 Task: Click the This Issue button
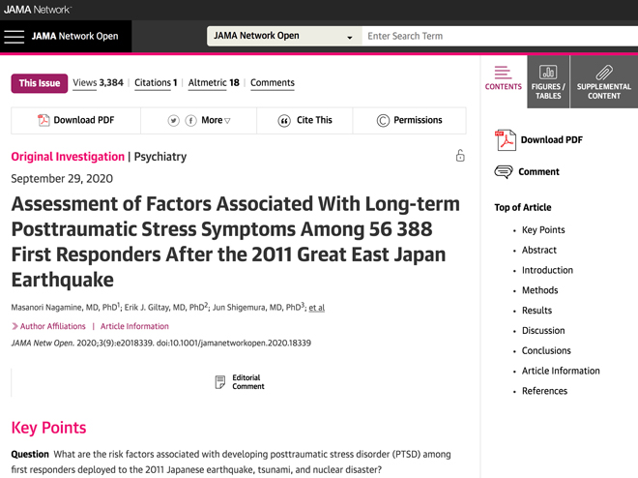[x=40, y=83]
